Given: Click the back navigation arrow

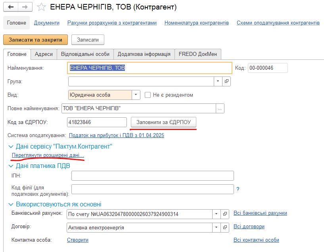Looking at the screenshot, I should [11, 7].
